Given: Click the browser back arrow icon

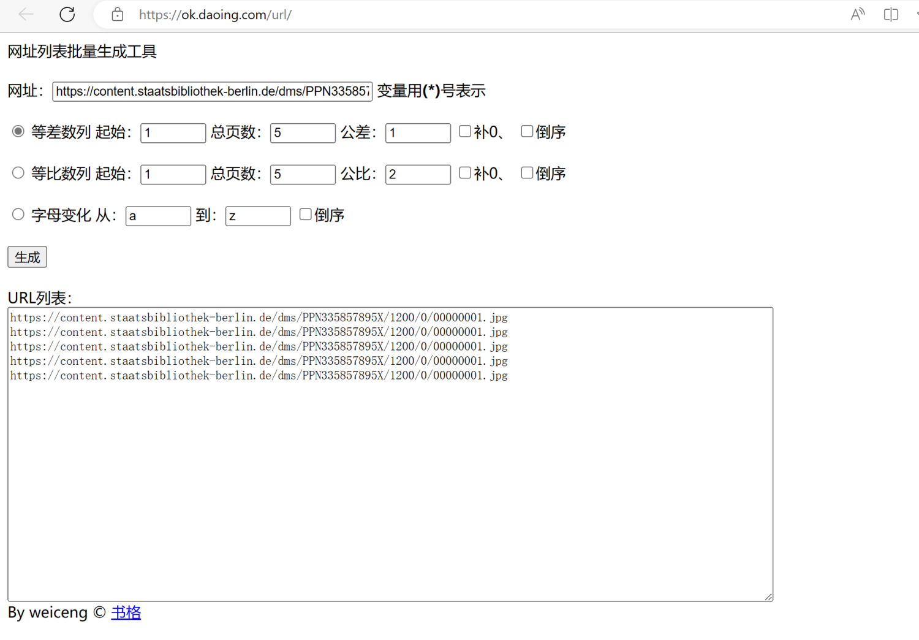Looking at the screenshot, I should point(26,14).
